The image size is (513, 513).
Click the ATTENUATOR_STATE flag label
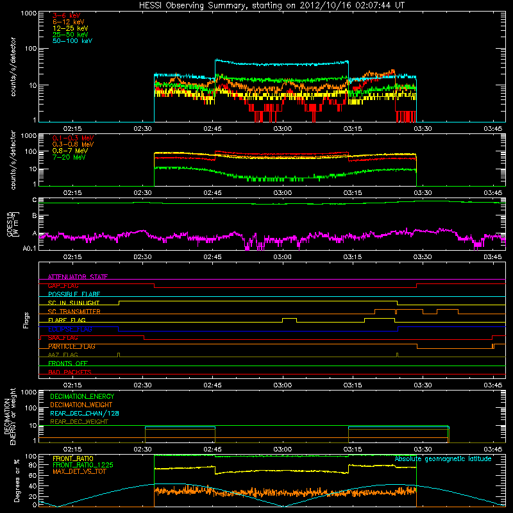pos(78,277)
